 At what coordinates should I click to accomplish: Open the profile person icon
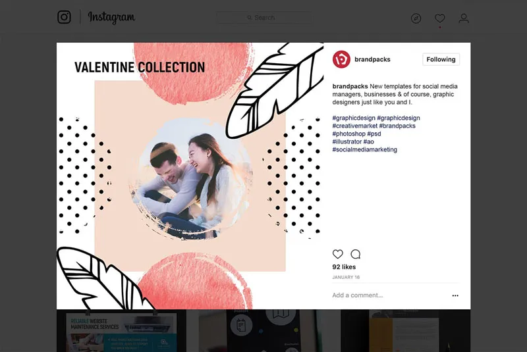pyautogui.click(x=464, y=18)
